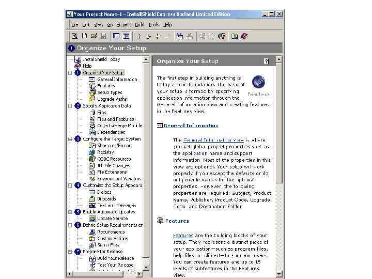
Task: Collapse Configure the Target System node
Action: pyautogui.click(x=70, y=139)
